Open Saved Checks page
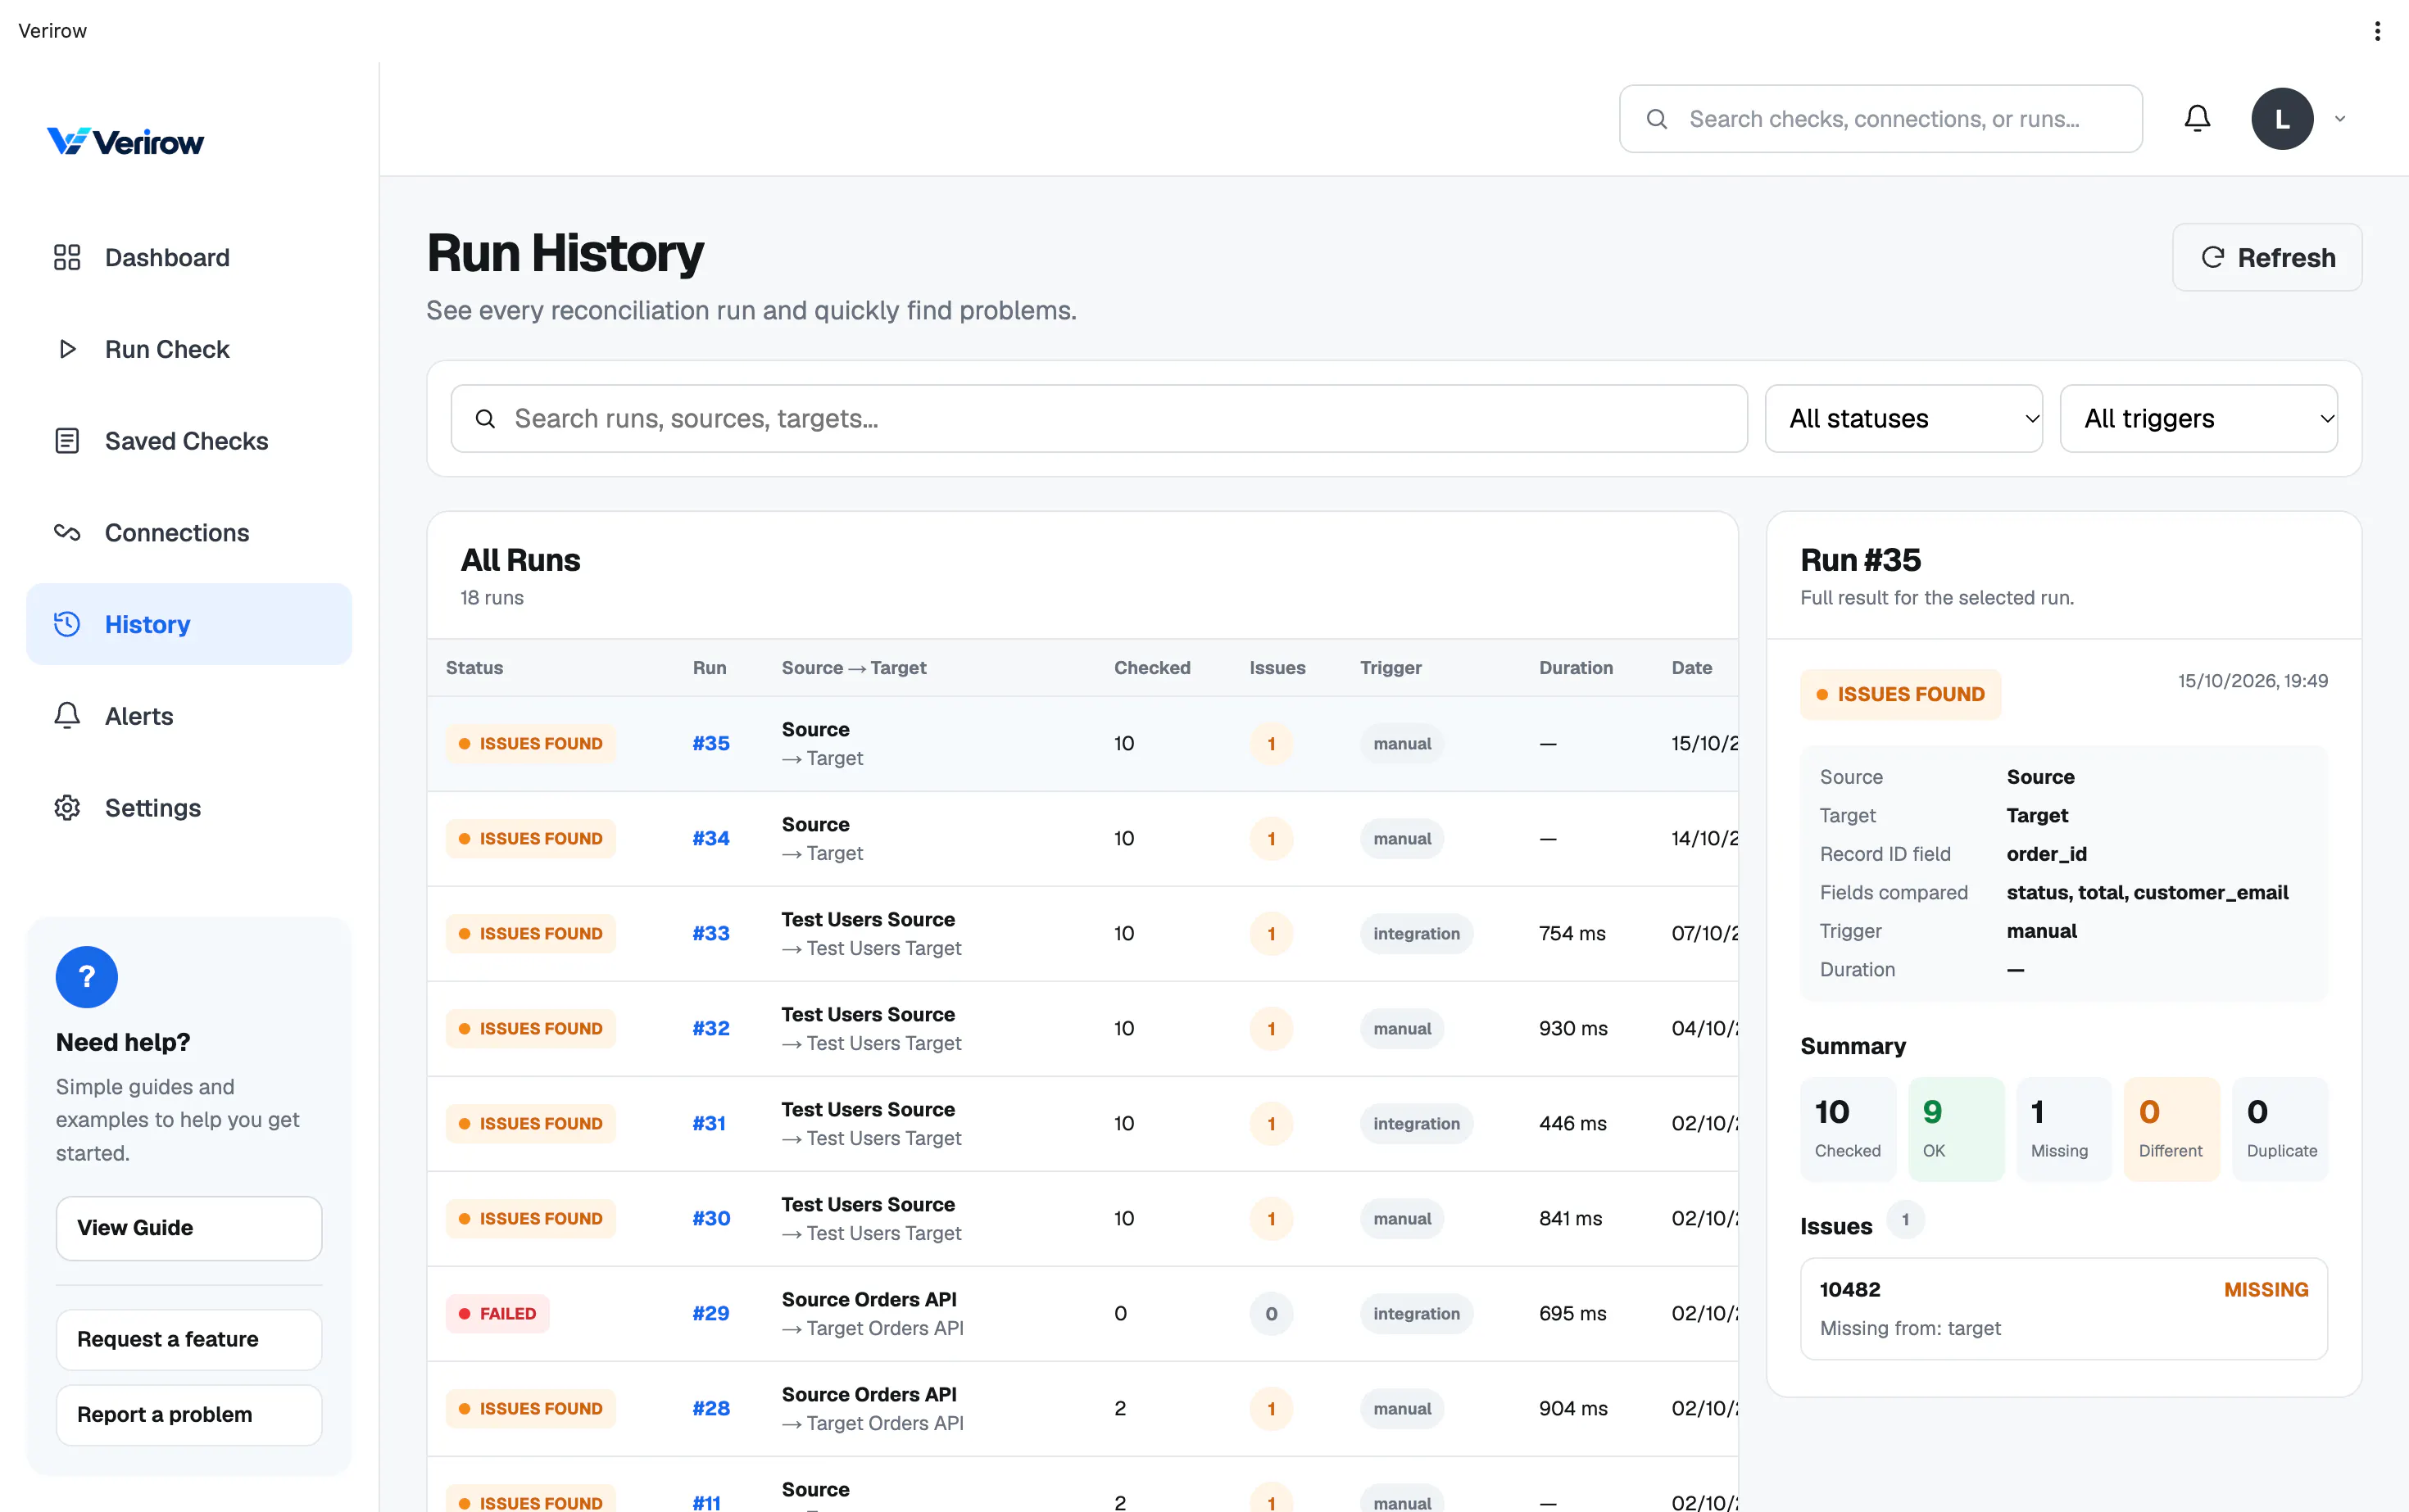2409x1512 pixels. (x=189, y=441)
